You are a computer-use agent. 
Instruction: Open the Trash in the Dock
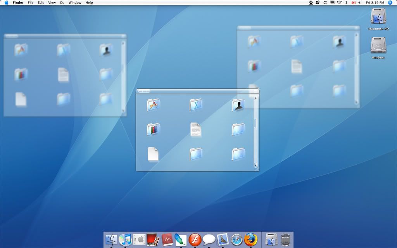[285, 240]
